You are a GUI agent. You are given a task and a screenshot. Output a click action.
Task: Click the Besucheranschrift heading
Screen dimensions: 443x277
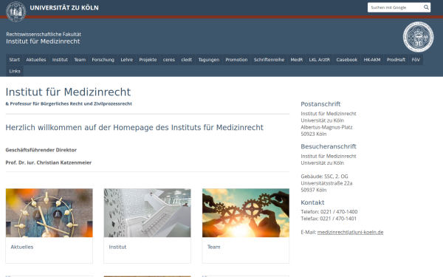coord(329,146)
